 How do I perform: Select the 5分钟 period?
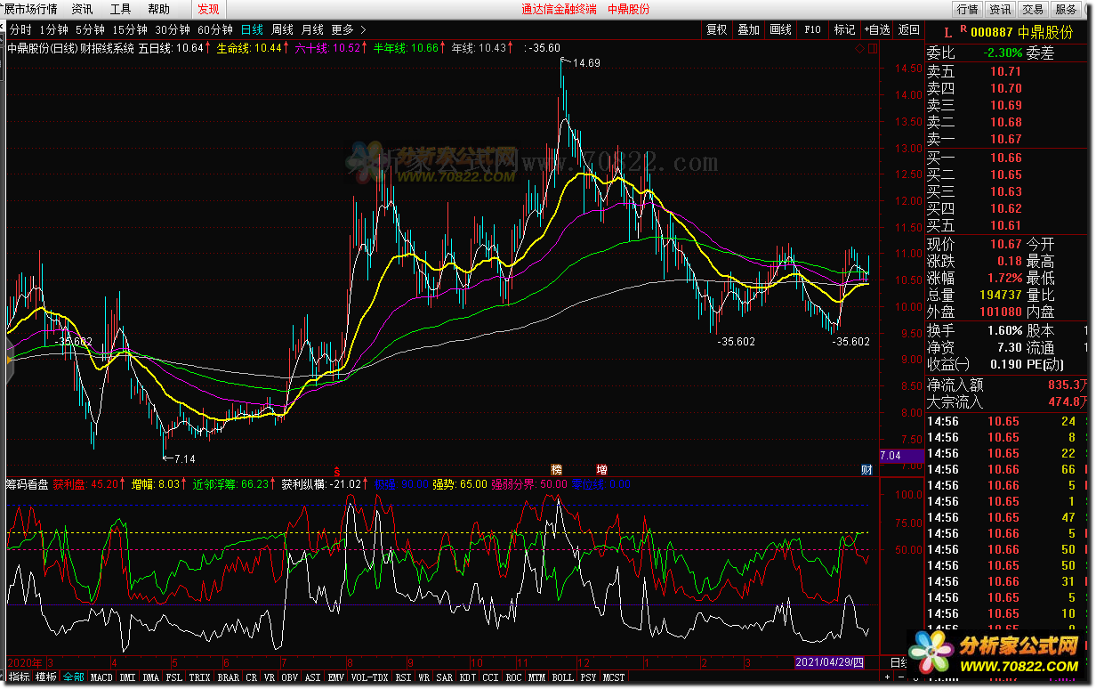point(90,29)
